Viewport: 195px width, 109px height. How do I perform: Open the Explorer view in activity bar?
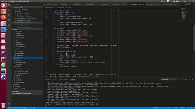[x=9, y=5]
